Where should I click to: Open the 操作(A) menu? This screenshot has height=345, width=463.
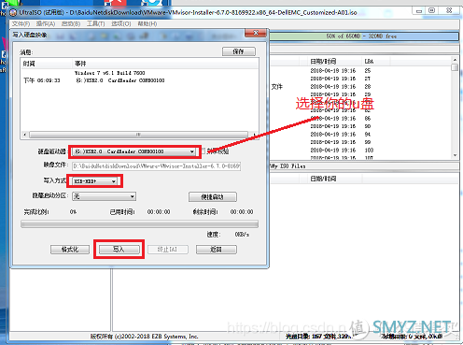pyautogui.click(x=46, y=23)
